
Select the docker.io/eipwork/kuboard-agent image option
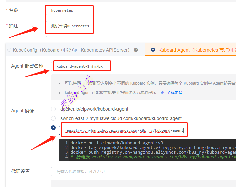click(x=53, y=109)
